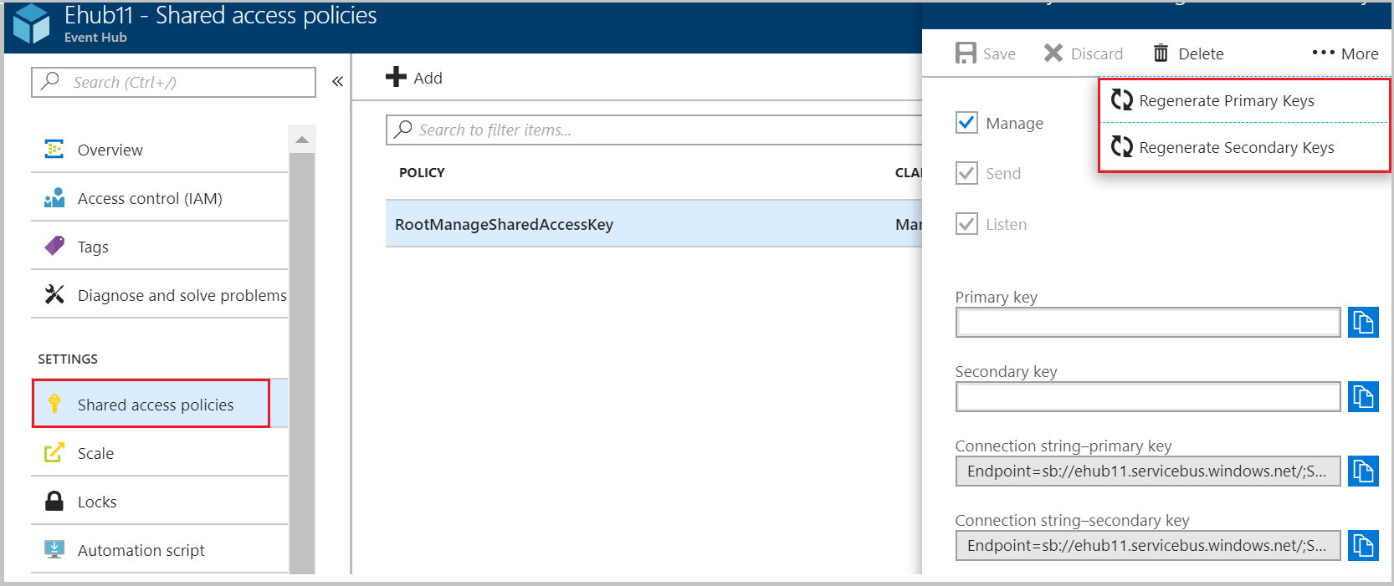Image resolution: width=1394 pixels, height=586 pixels.
Task: Click the SETTINGS section heading
Action: pyautogui.click(x=68, y=359)
